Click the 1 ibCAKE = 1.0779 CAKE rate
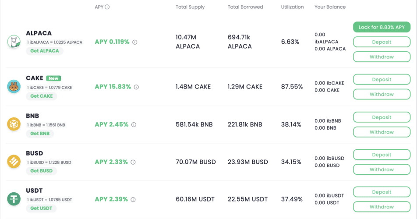417x219 pixels. pos(49,88)
